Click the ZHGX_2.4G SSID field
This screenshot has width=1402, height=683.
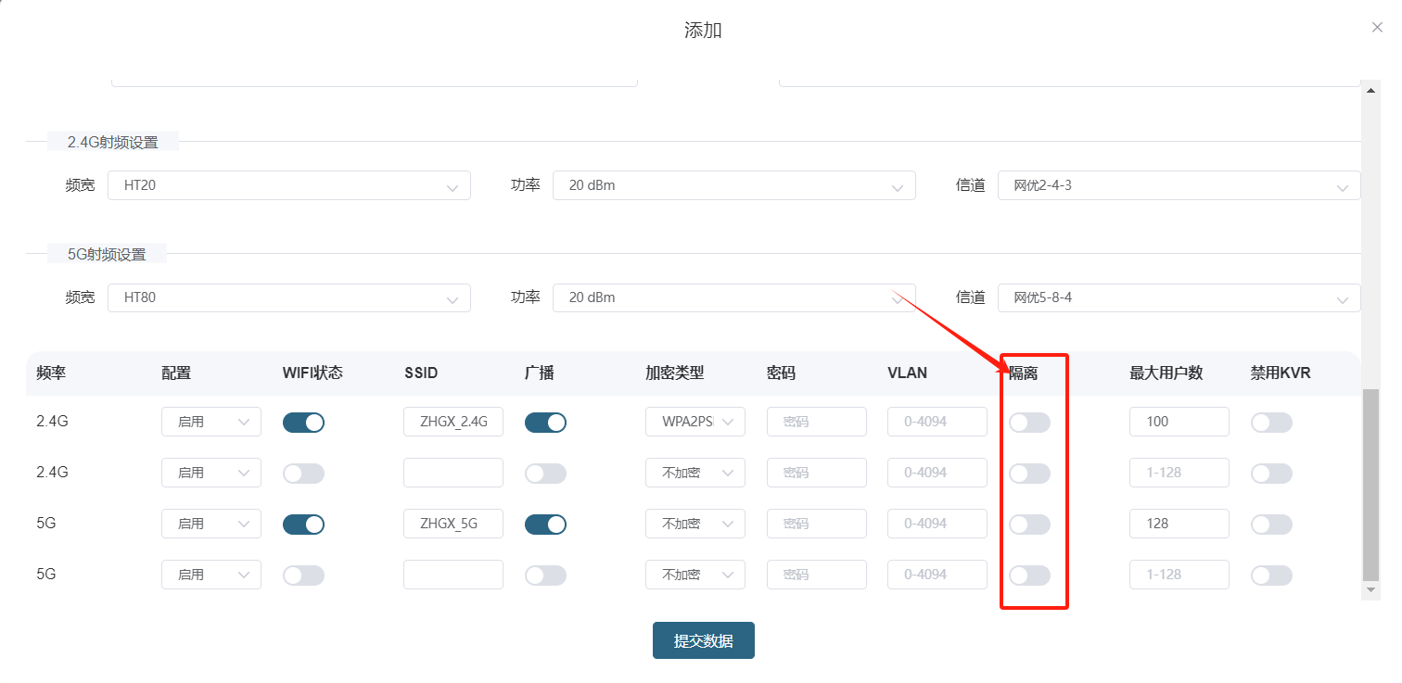tap(453, 422)
